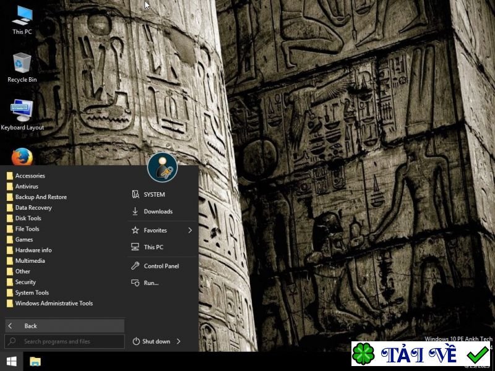Open the Recycle Bin desktop icon
This screenshot has width=495, height=371.
22,67
